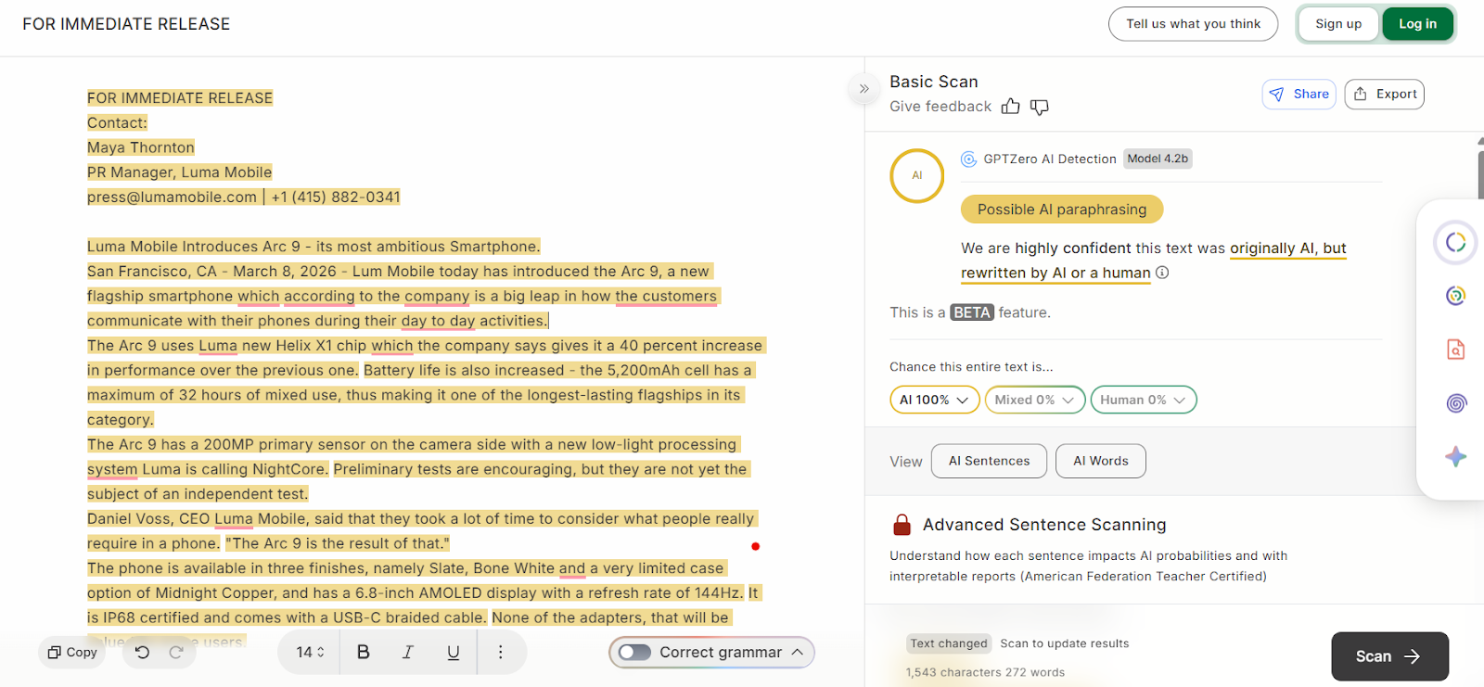Toggle bold formatting
The height and width of the screenshot is (687, 1484).
point(364,652)
